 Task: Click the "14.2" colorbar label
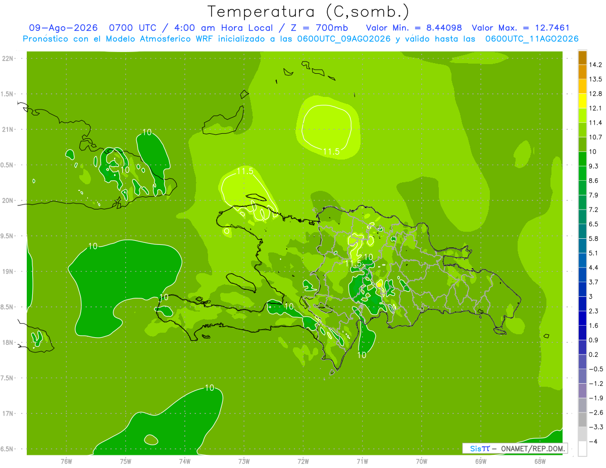pyautogui.click(x=595, y=65)
